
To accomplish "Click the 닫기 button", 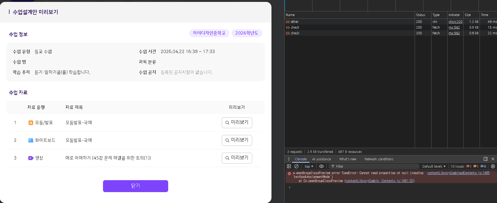I will tap(135, 186).
